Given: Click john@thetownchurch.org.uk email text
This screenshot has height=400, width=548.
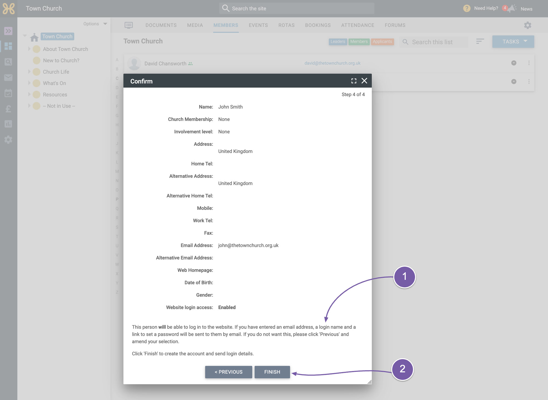Looking at the screenshot, I should point(248,245).
